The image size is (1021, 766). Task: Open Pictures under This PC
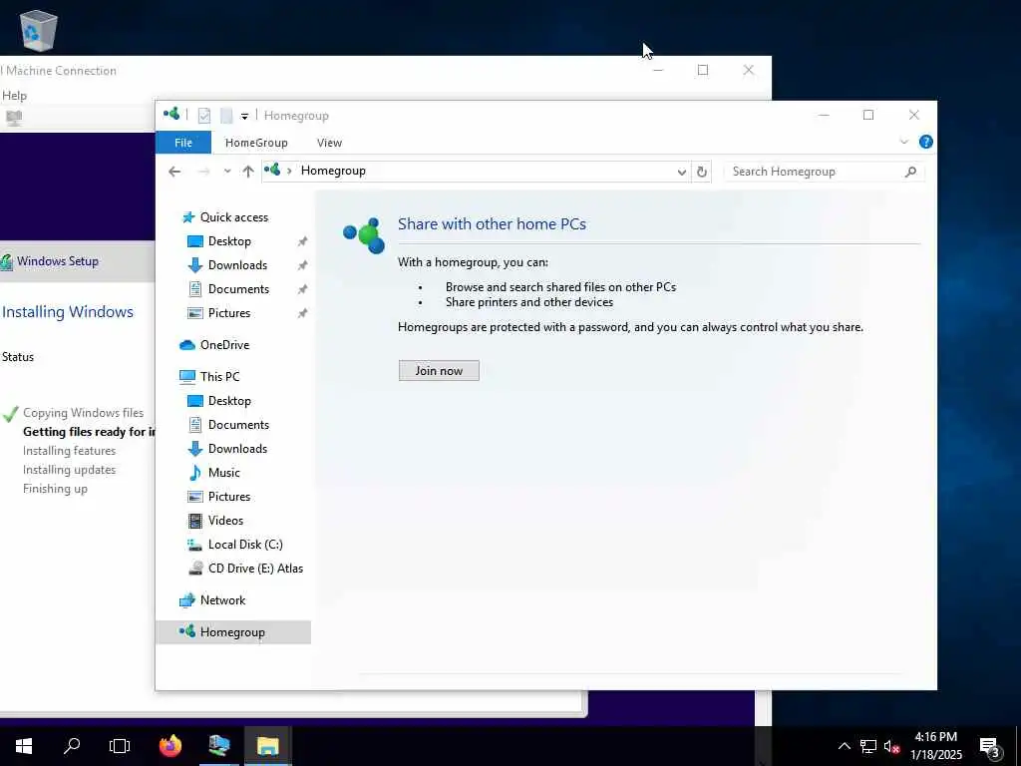coord(228,497)
